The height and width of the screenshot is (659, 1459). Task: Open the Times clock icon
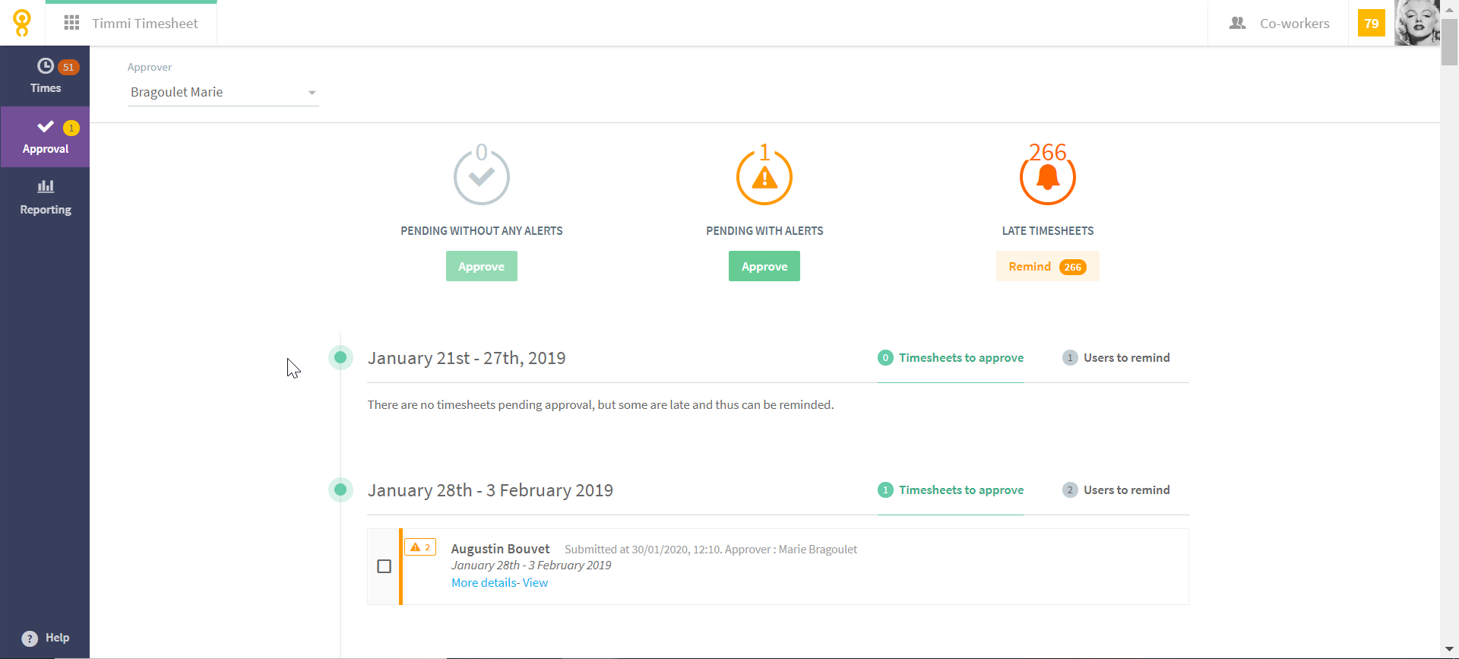click(x=46, y=66)
